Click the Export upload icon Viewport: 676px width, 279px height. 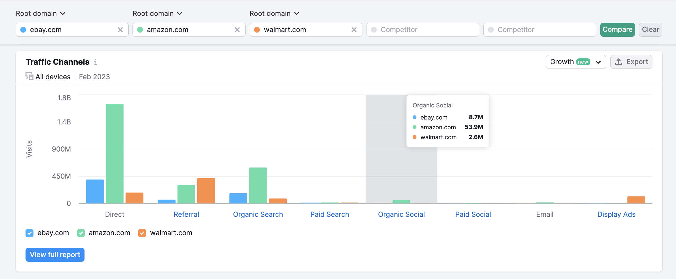[618, 62]
